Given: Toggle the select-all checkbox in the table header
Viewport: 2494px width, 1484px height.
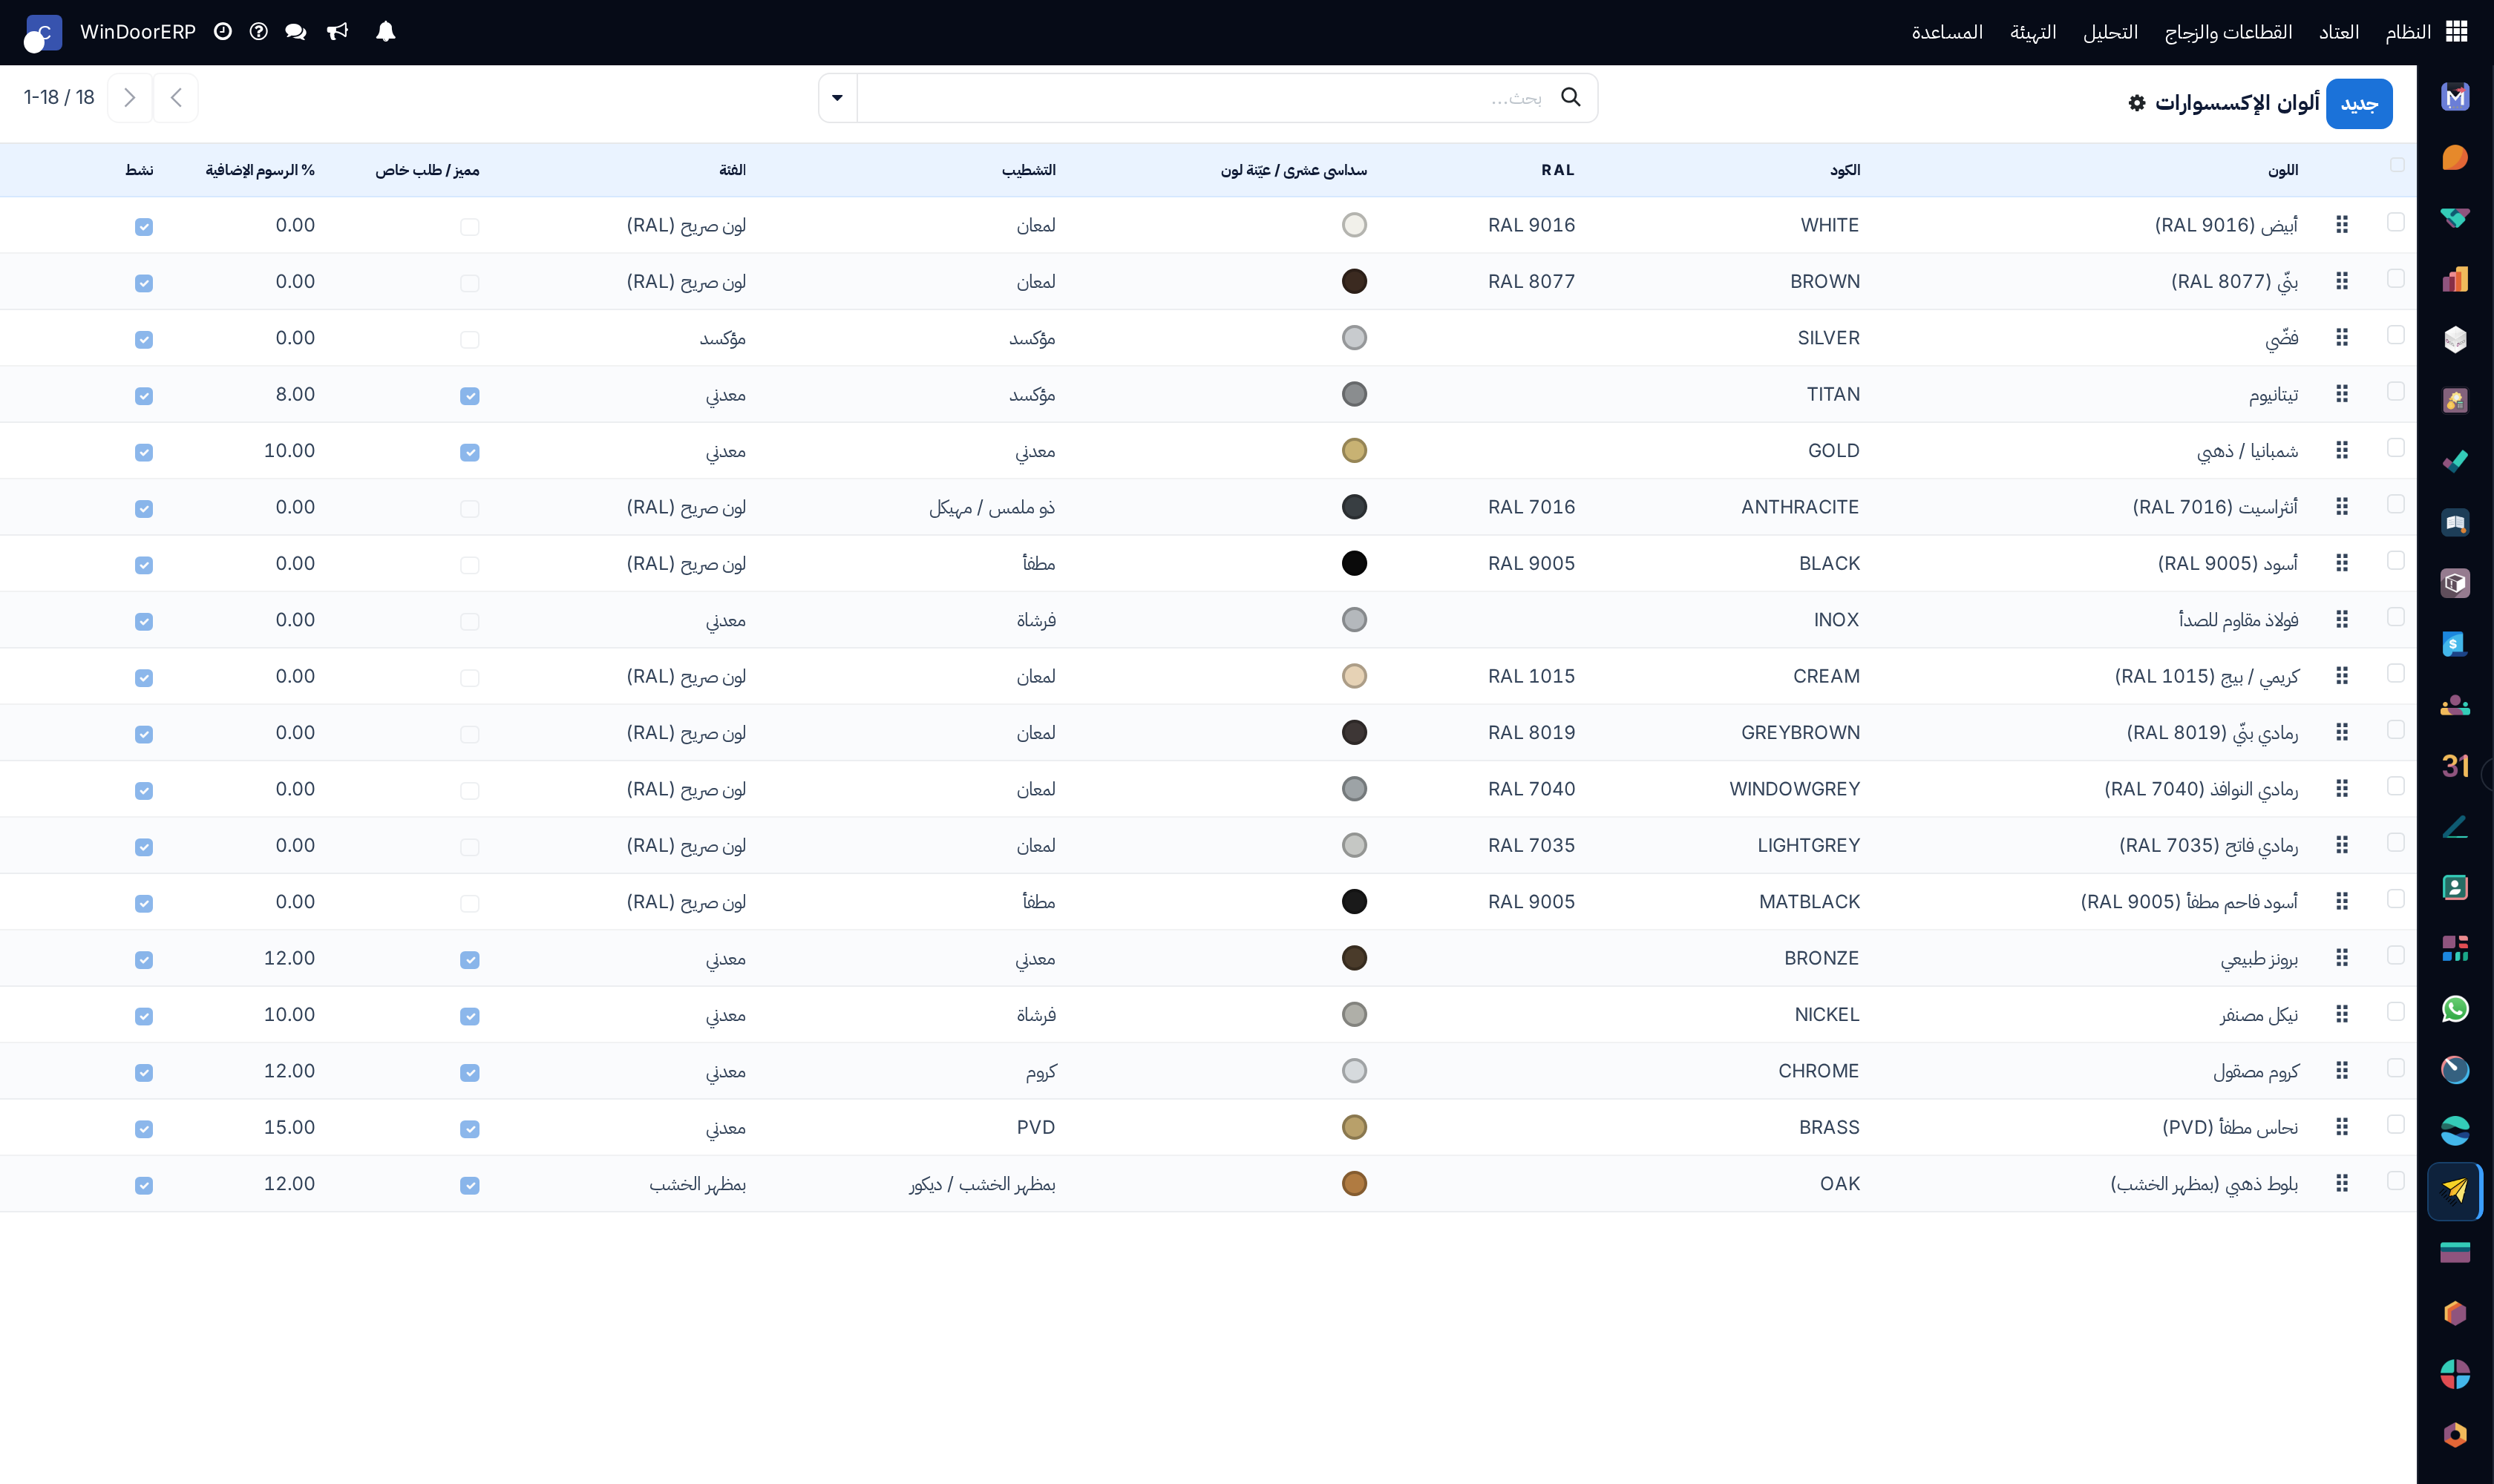Looking at the screenshot, I should tap(2397, 165).
